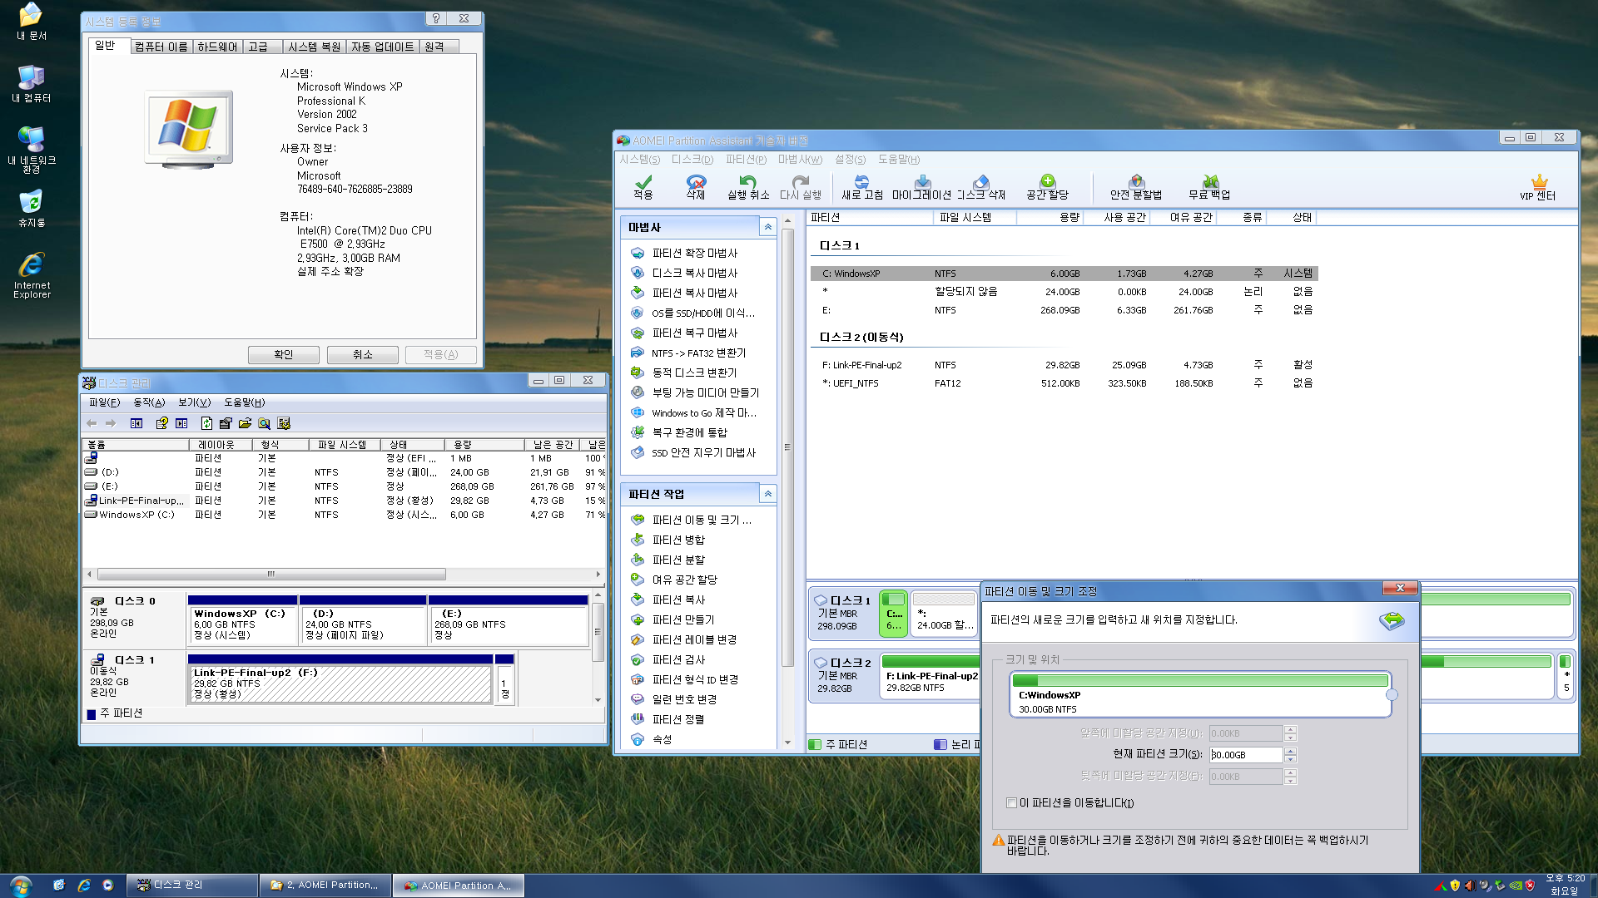Open 부팅 가능 미디어 만들기

click(705, 392)
